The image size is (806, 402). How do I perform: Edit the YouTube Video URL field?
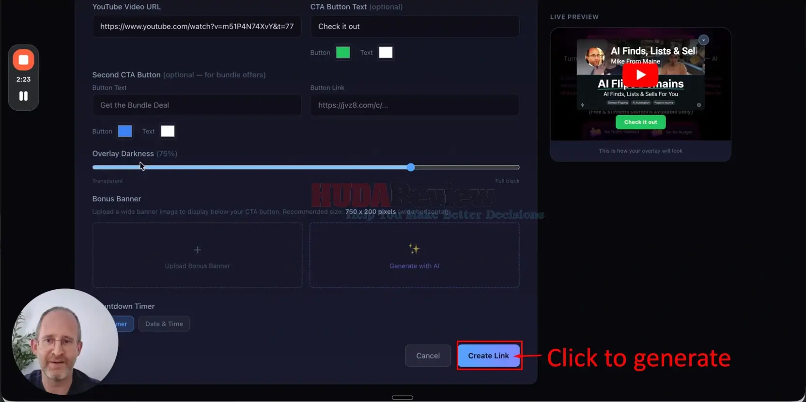(x=197, y=27)
